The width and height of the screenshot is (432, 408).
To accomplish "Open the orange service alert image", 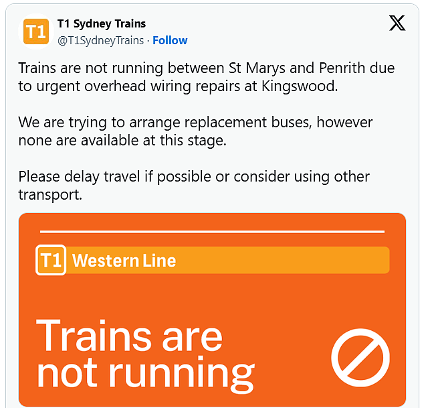I will coord(212,310).
